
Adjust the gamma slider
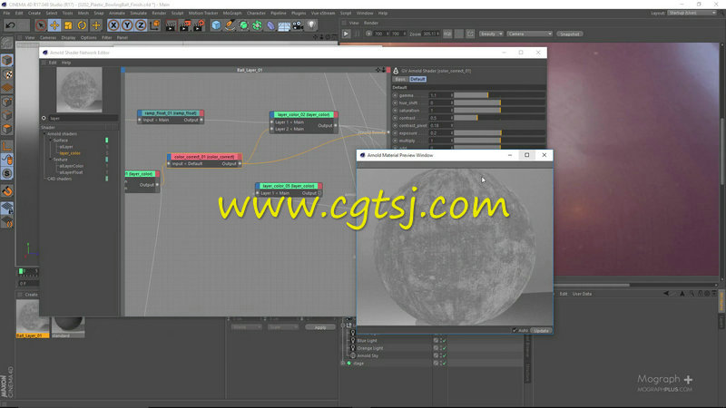499,95
